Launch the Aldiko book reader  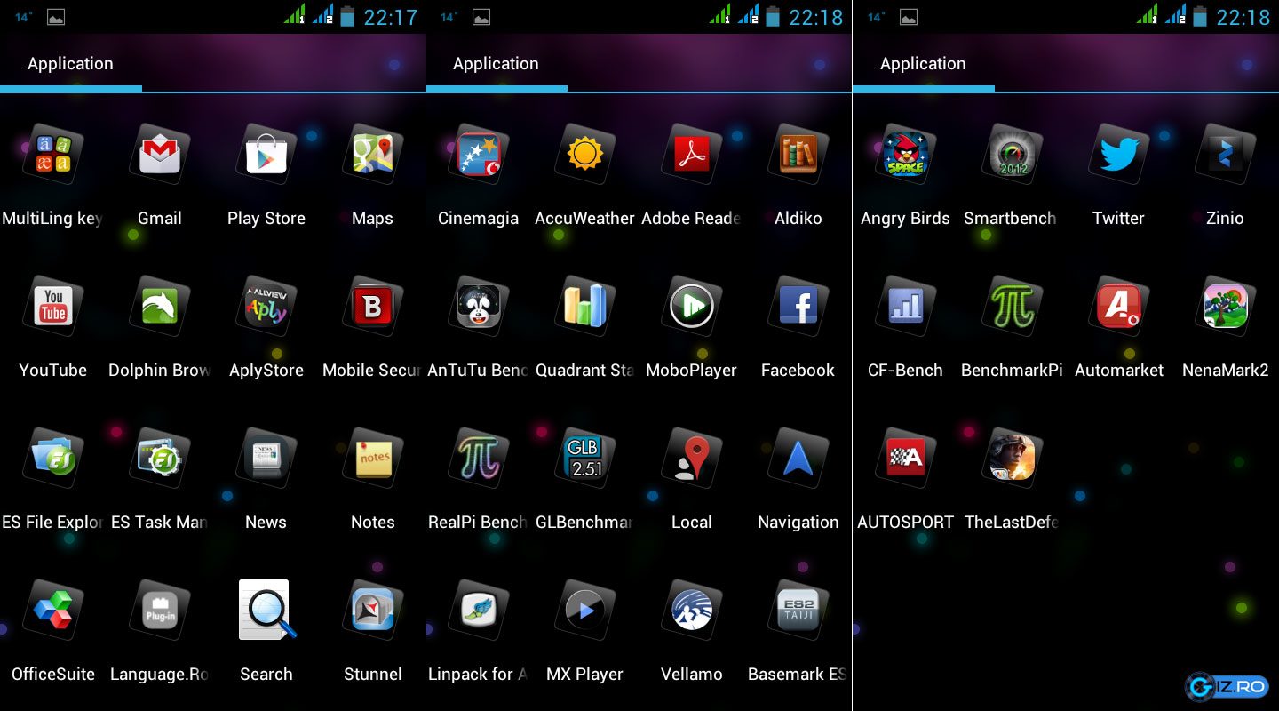798,154
